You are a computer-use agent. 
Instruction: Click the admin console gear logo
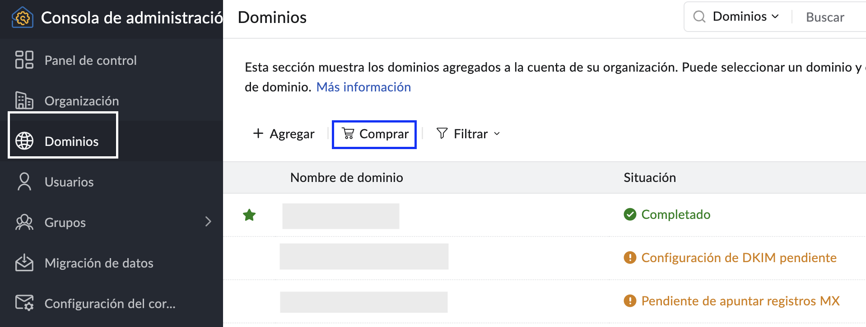pos(23,18)
